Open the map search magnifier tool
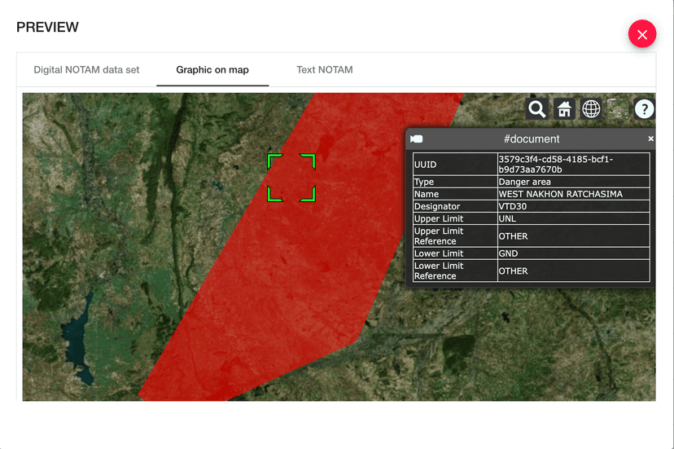 (536, 109)
